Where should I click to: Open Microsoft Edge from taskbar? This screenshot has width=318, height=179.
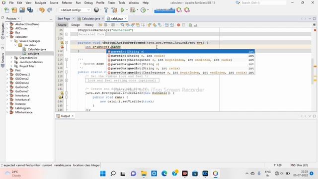[x=164, y=174]
